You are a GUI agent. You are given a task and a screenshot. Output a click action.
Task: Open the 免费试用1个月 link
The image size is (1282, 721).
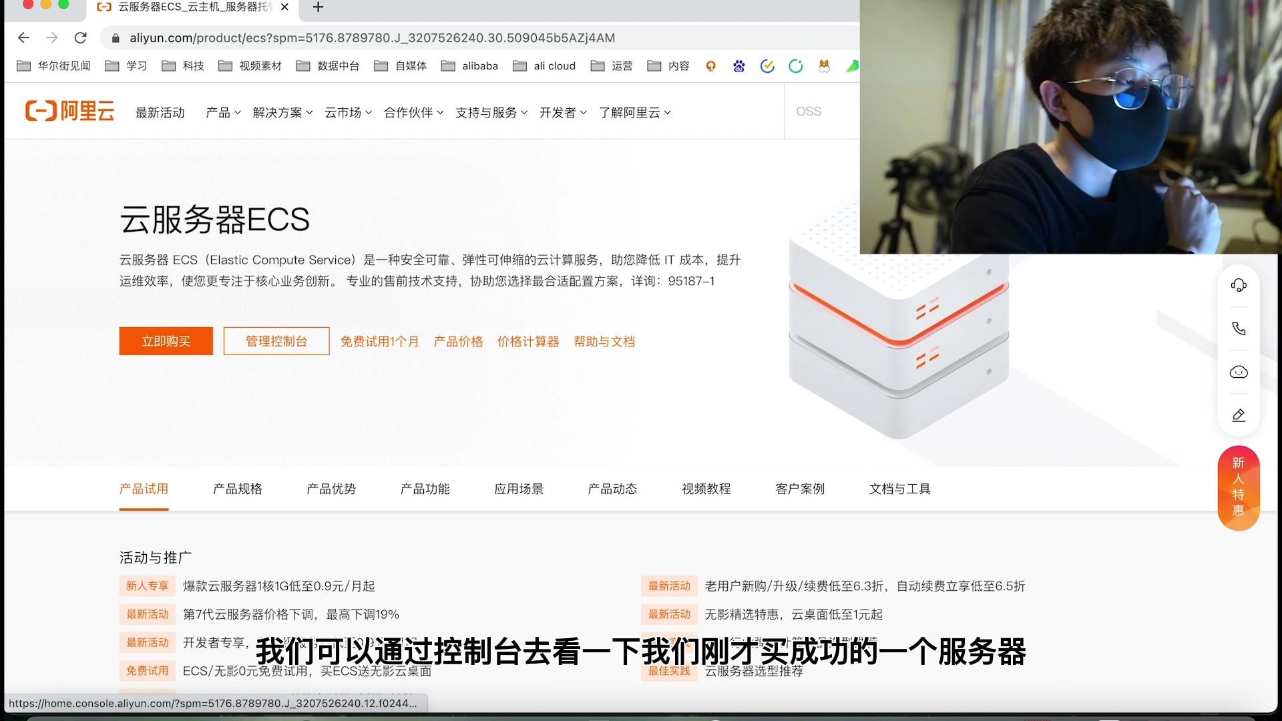(x=379, y=342)
